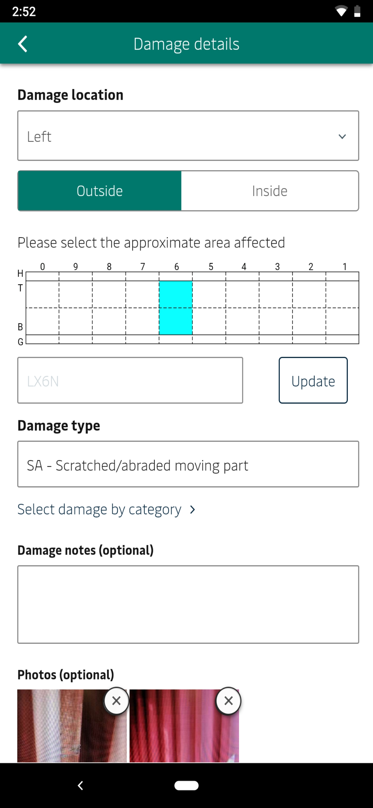Click the Wi-Fi status icon
The image size is (373, 808).
pos(341,11)
